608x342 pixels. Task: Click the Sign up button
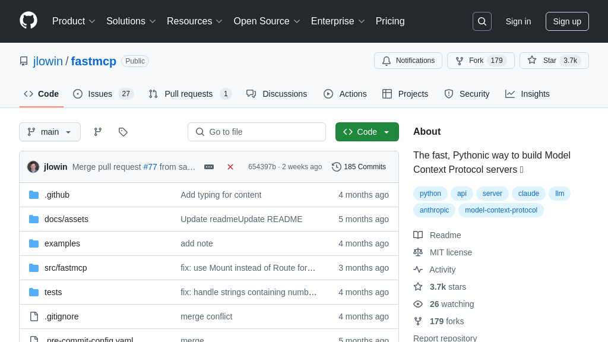click(567, 21)
